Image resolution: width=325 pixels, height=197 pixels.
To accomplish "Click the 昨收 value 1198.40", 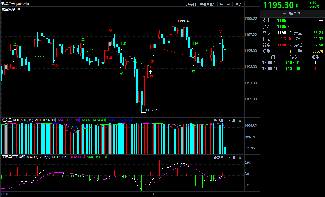I will click(284, 33).
